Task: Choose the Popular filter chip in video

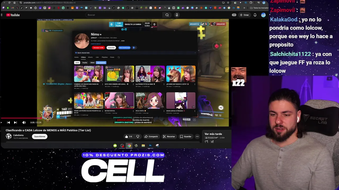Action: 85,63
